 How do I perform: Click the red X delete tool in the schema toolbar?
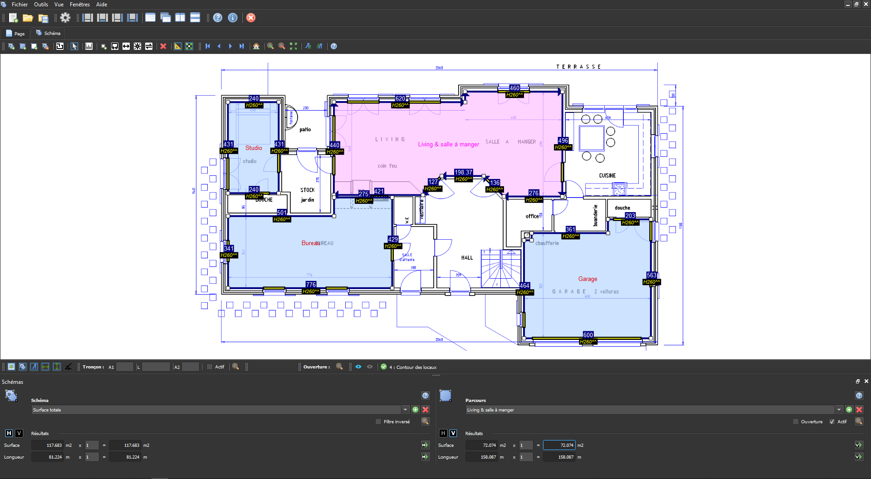(163, 46)
